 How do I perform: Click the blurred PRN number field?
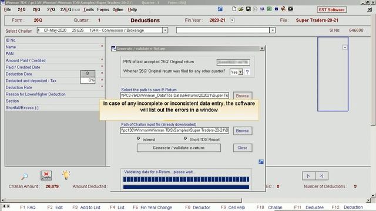click(x=233, y=62)
